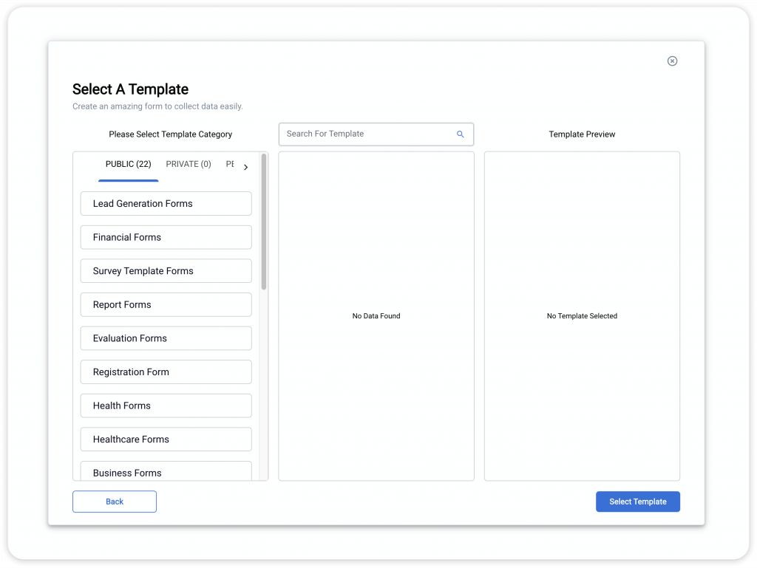The width and height of the screenshot is (757, 568).
Task: Select the Financial Forms category
Action: coord(166,237)
